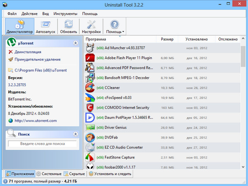Click the дек 27, 2012 install date
The width and height of the screenshot is (248, 186).
(x=197, y=148)
